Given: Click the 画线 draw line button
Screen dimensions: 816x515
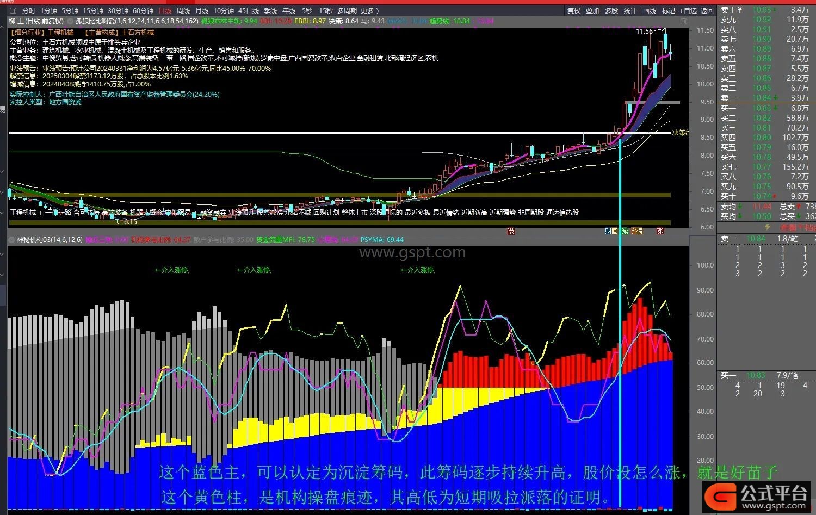Looking at the screenshot, I should [650, 10].
